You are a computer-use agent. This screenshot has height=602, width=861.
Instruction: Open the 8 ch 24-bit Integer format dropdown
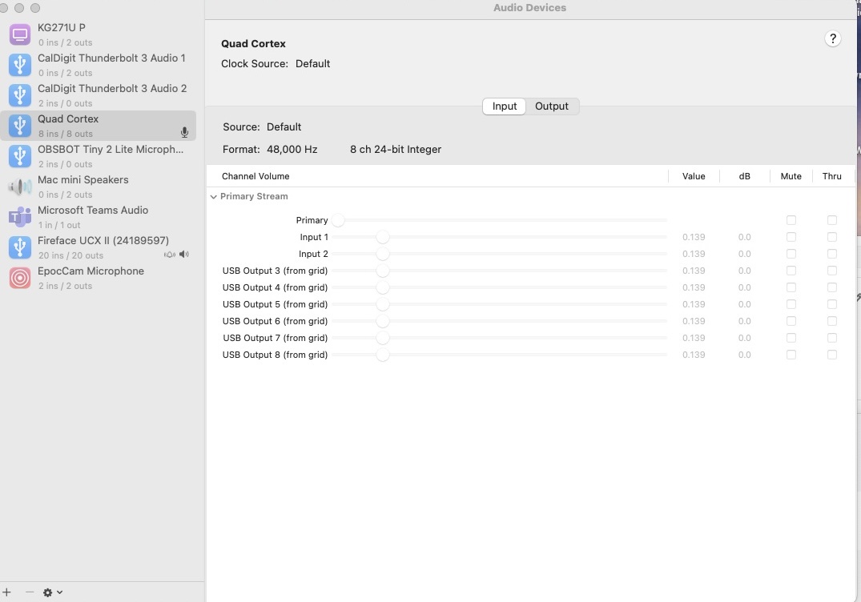pos(396,149)
